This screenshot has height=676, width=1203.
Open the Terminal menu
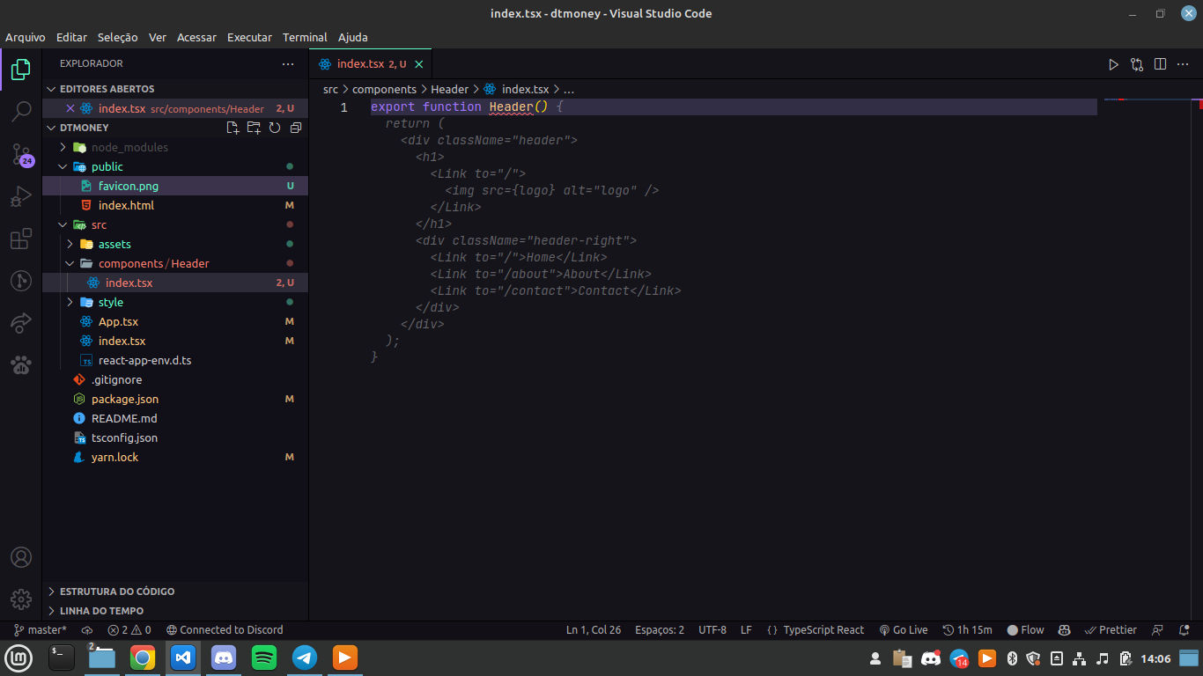[x=305, y=38]
